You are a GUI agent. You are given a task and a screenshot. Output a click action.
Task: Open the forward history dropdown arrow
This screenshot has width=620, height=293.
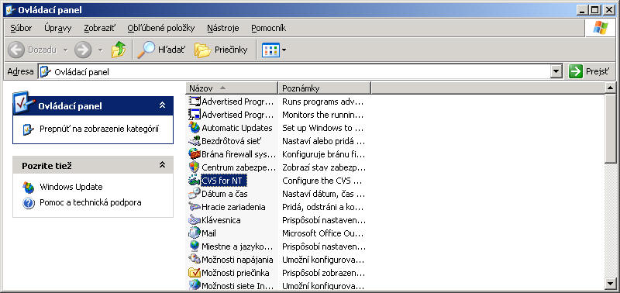[101, 50]
